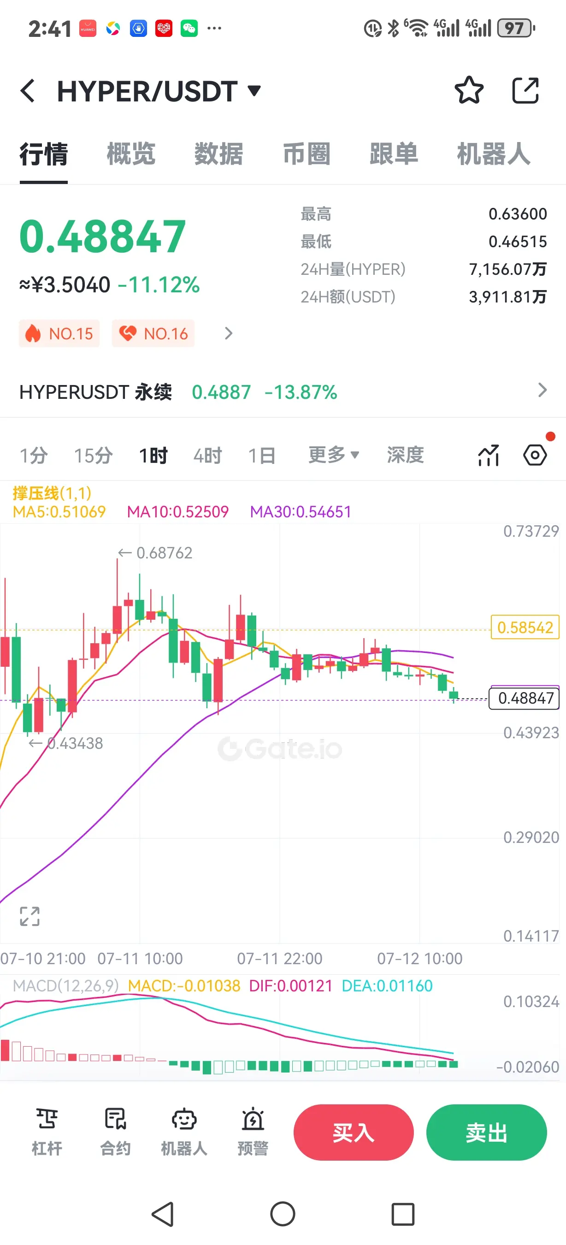The image size is (566, 1245).
Task: Switch to 深度 depth chart
Action: coord(405,455)
